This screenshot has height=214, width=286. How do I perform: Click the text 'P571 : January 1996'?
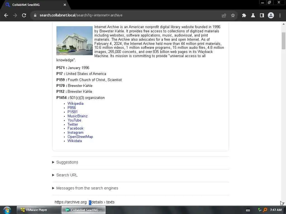pos(73,68)
